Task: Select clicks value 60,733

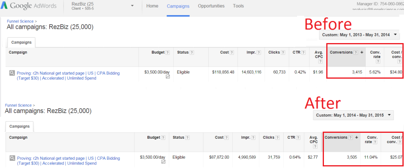Action: pyautogui.click(x=279, y=72)
